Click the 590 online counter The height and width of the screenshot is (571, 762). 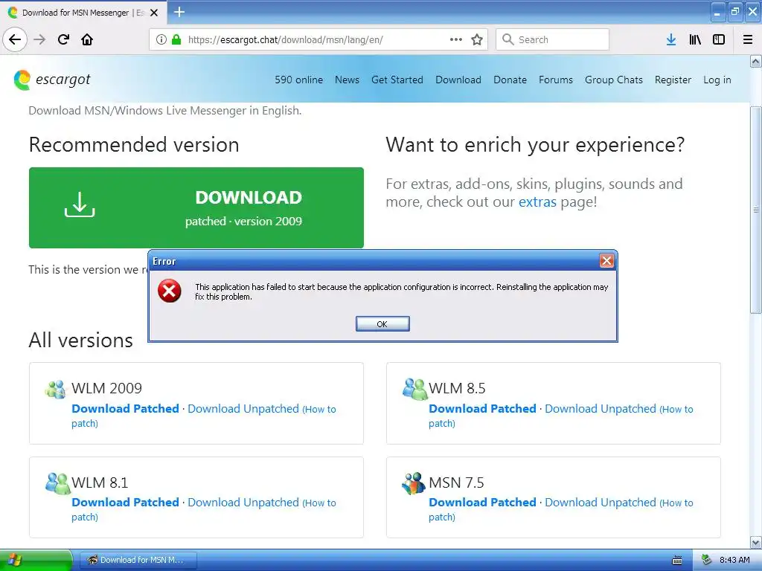coord(298,80)
